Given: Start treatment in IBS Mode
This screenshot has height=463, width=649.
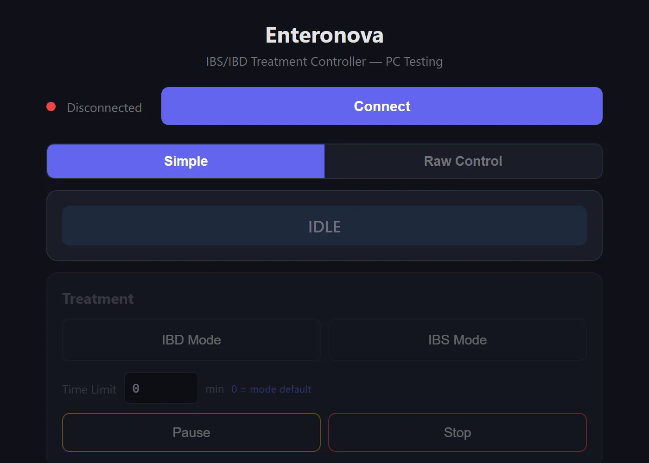Looking at the screenshot, I should tap(457, 340).
